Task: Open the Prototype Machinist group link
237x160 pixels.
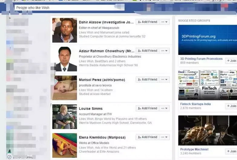Action: coord(194,149)
